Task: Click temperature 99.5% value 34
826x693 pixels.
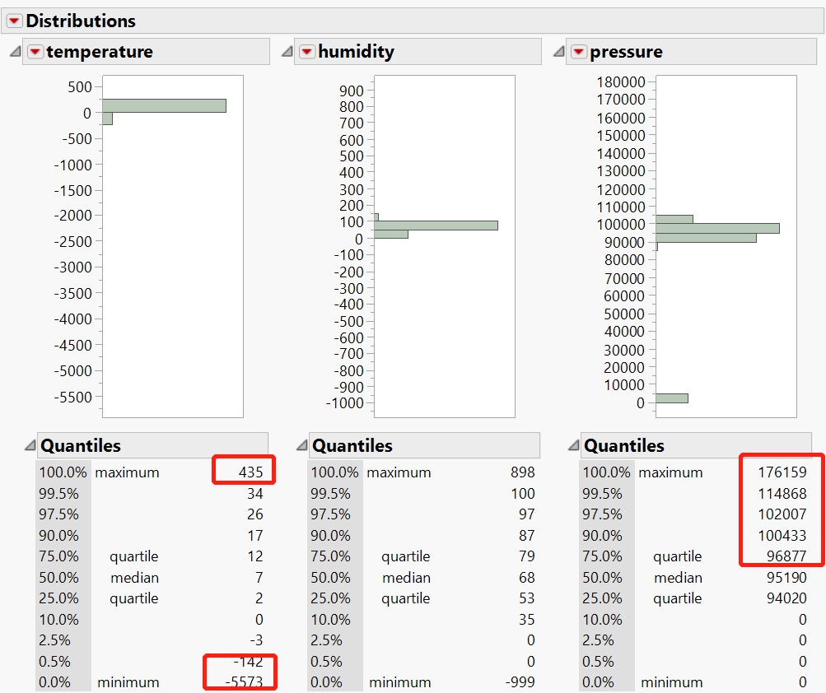Action: pos(255,494)
